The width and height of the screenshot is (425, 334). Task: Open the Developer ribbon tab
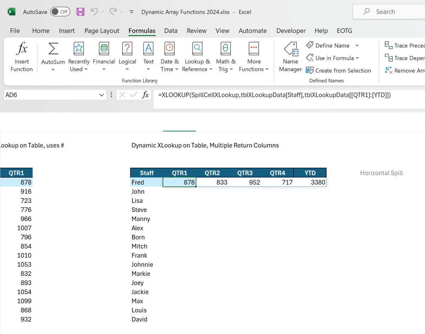[x=291, y=31]
